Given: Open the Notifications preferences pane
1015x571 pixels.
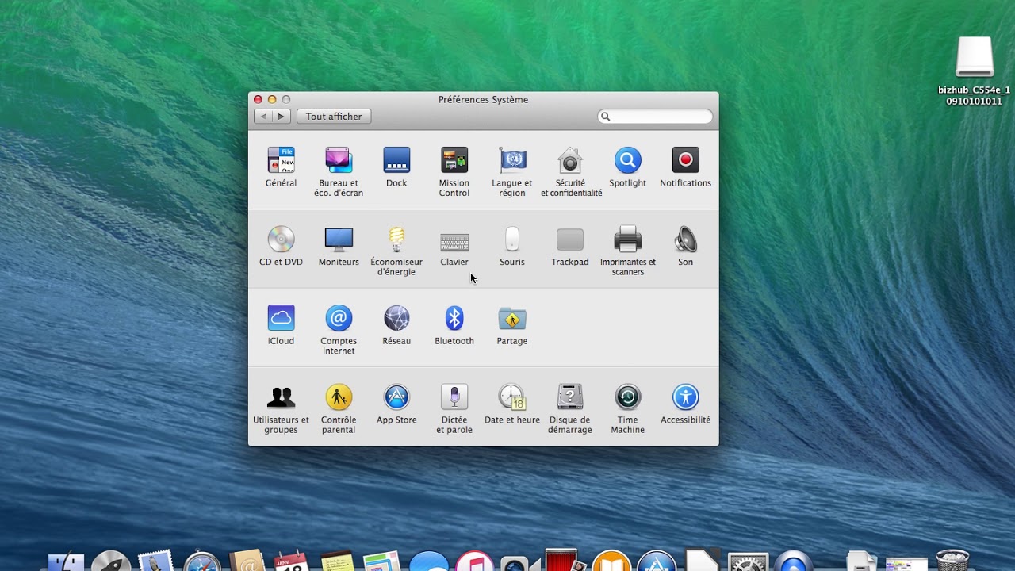Looking at the screenshot, I should [685, 167].
